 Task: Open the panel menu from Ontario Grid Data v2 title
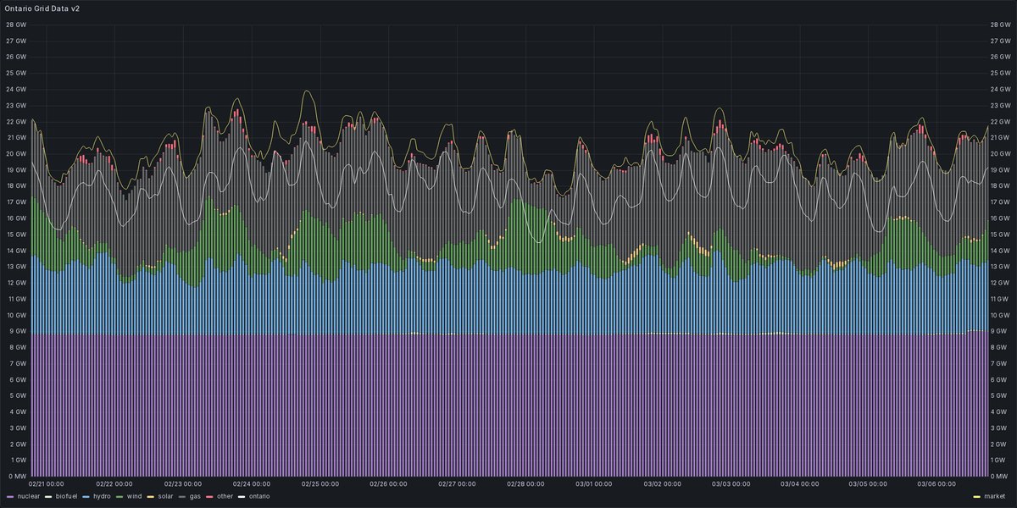[x=44, y=8]
